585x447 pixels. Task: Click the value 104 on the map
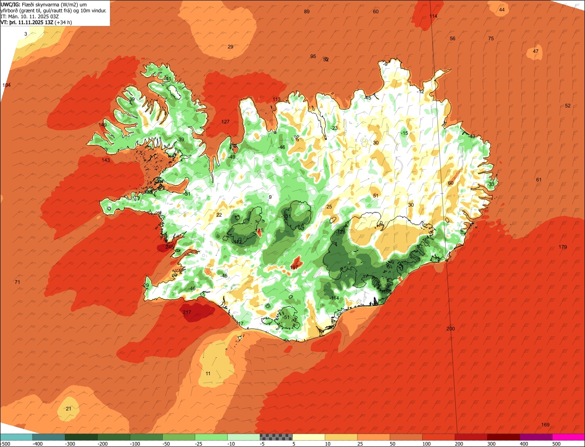pos(6,85)
